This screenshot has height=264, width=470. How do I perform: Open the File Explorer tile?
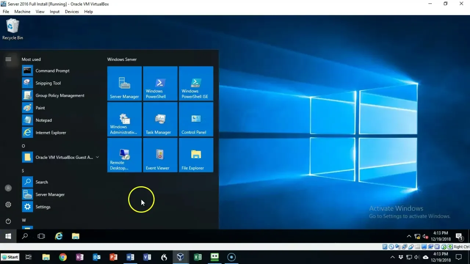pyautogui.click(x=196, y=155)
